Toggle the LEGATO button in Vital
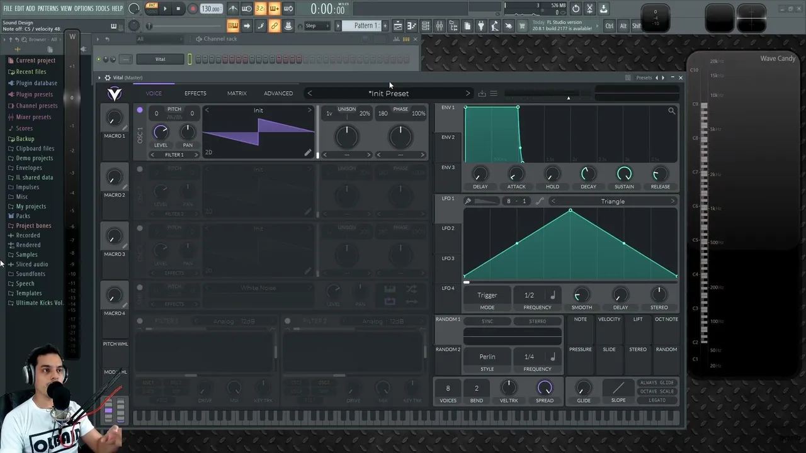Viewport: 806px width, 453px height. pyautogui.click(x=657, y=400)
